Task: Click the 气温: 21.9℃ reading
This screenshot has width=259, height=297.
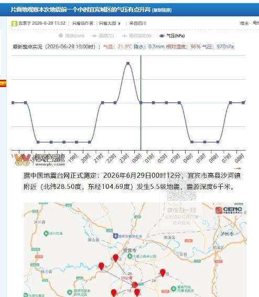Action: pyautogui.click(x=117, y=47)
